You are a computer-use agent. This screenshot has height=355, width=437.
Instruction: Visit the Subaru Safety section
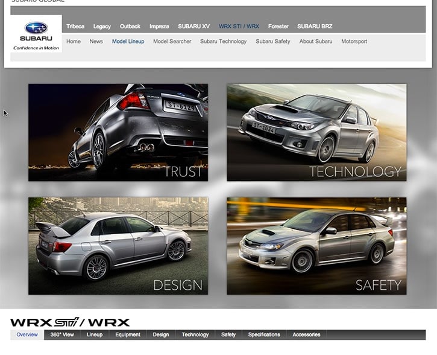click(x=273, y=41)
